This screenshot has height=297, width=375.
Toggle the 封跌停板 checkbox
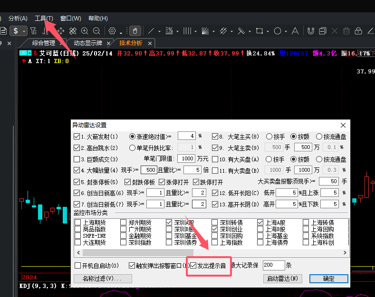click(127, 182)
